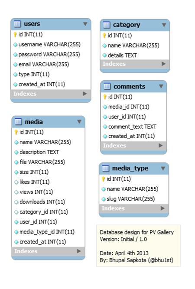Click the comments table icon
The image size is (195, 289).
107,86
